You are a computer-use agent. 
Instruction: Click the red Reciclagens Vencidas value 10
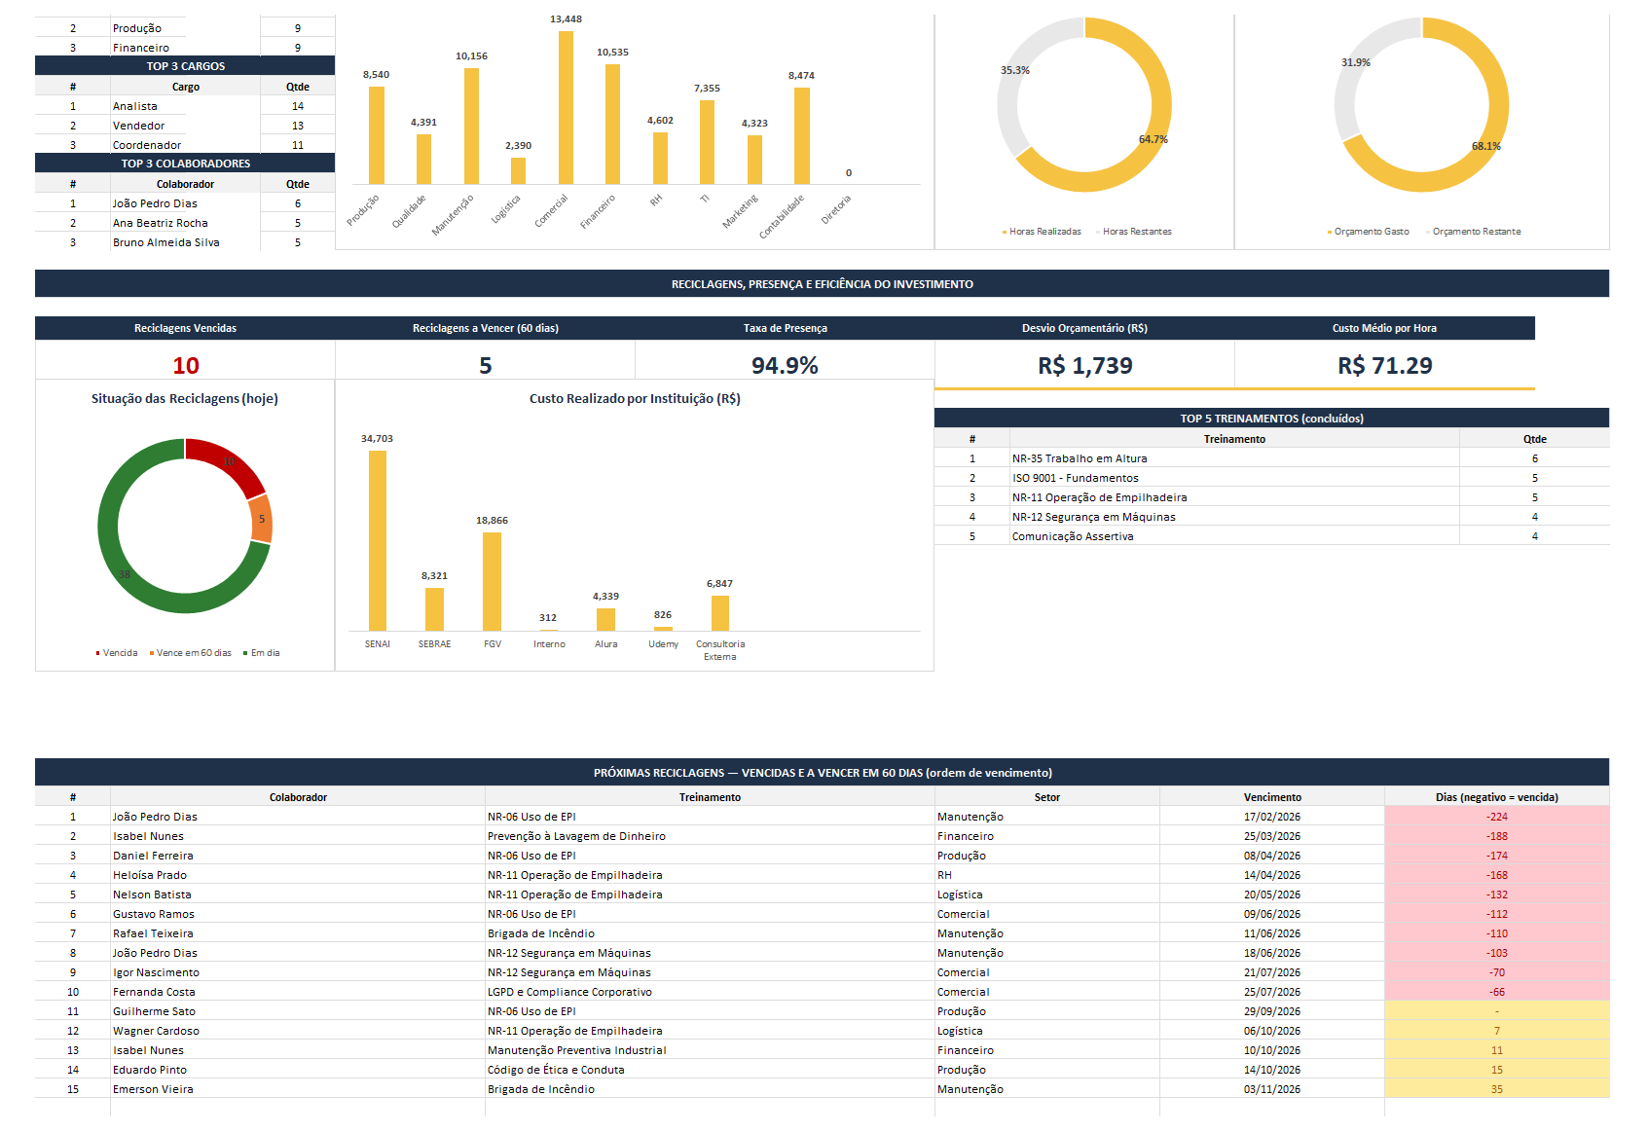(x=186, y=366)
